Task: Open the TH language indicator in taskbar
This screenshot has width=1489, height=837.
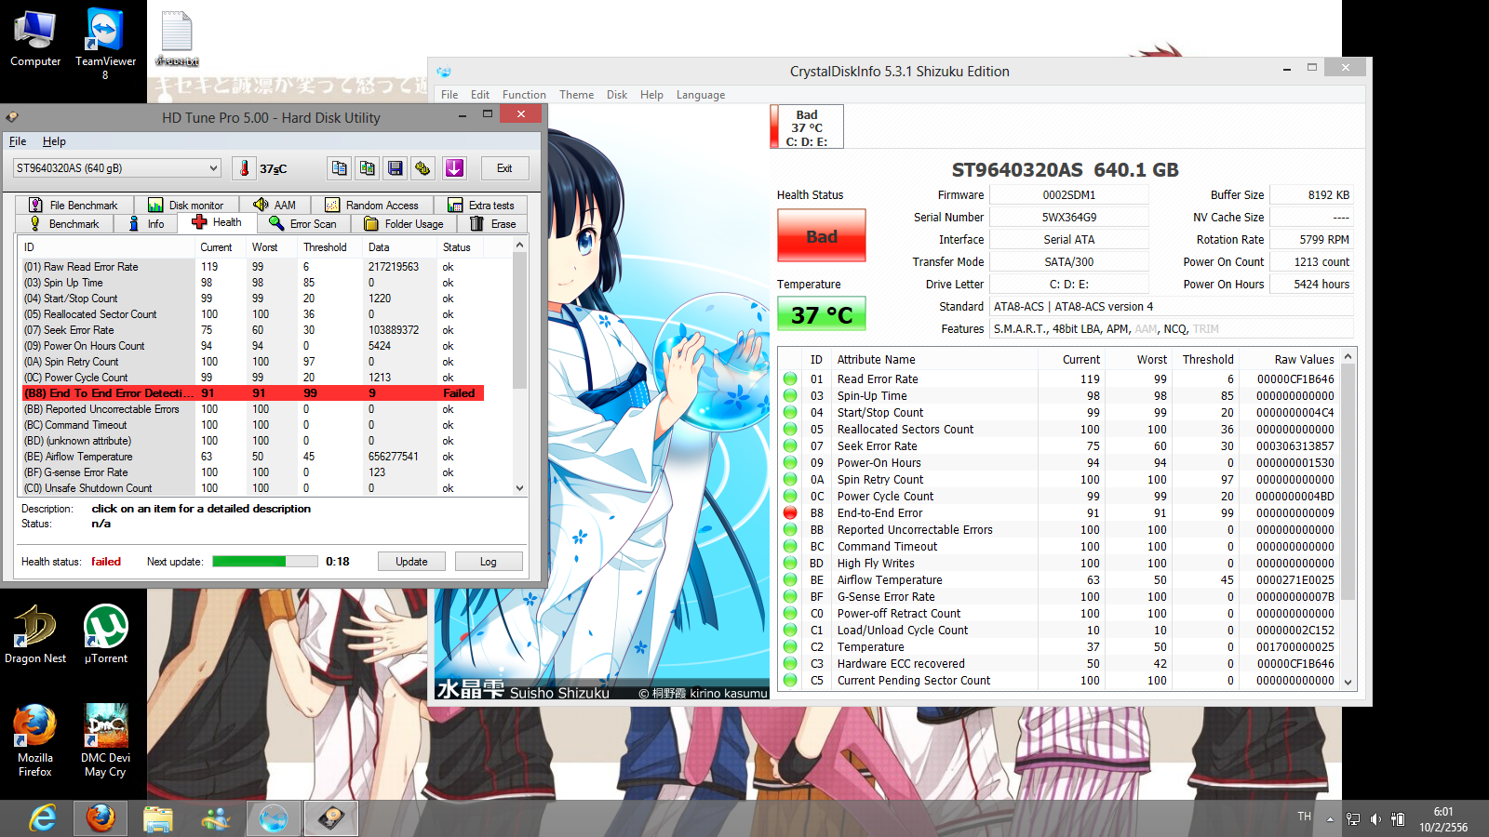Action: click(x=1304, y=817)
